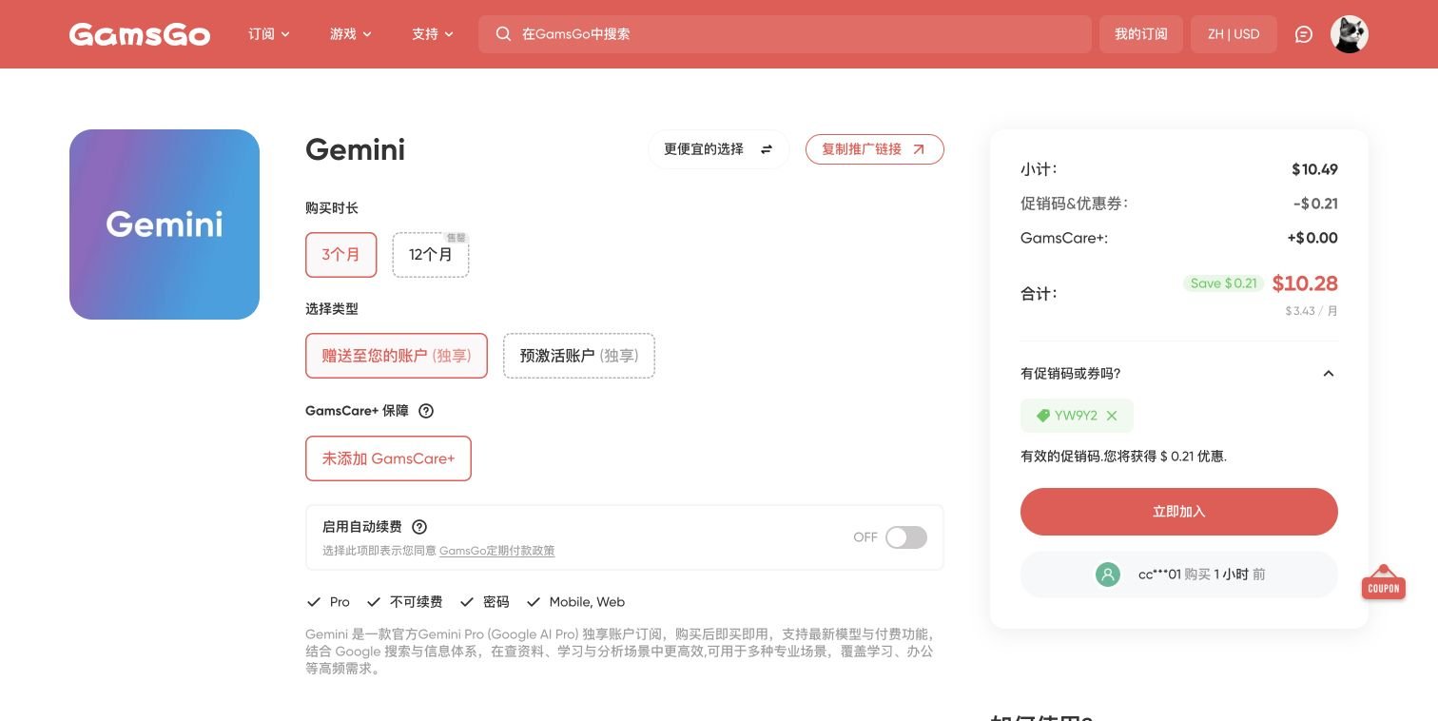Click the green promo tag icon
The width and height of the screenshot is (1438, 721).
coord(1043,416)
